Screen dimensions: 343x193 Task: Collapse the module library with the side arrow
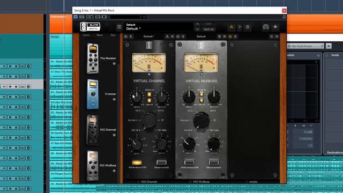pyautogui.click(x=76, y=108)
